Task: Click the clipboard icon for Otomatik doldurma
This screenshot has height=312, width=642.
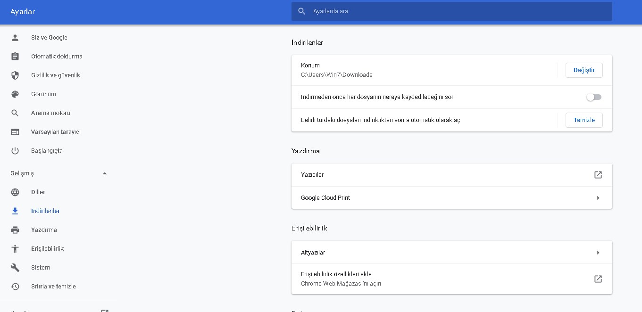Action: [x=15, y=57]
